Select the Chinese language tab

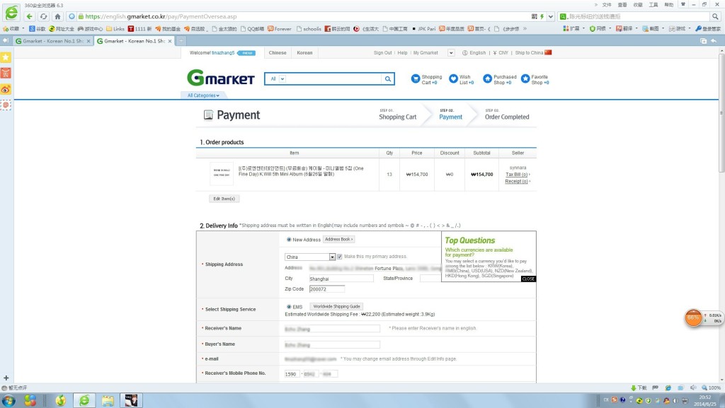(x=278, y=52)
